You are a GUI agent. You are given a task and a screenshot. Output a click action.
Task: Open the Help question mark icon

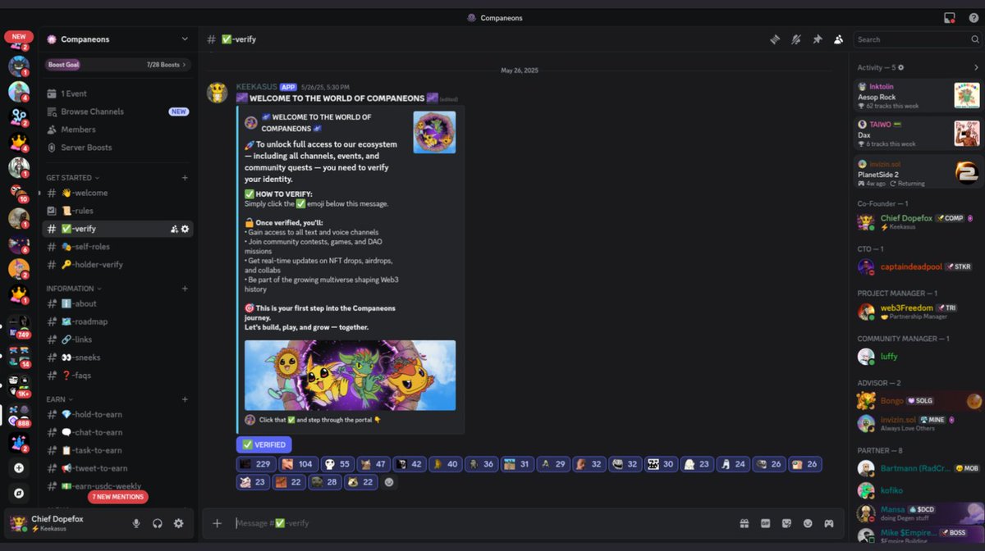pyautogui.click(x=974, y=17)
